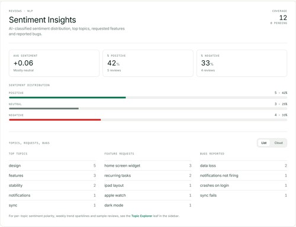Choose the home screen widget request
The image size is (296, 227).
148,166
